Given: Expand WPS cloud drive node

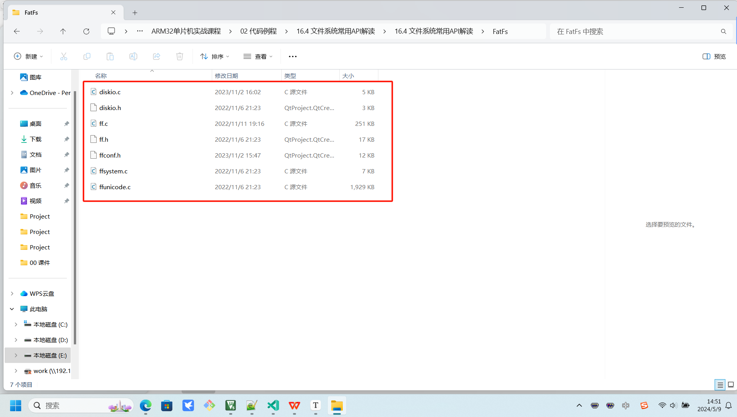Looking at the screenshot, I should [12, 293].
